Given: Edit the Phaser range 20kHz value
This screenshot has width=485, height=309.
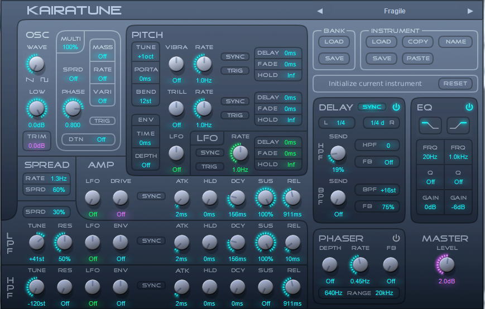Looking at the screenshot, I should [384, 293].
